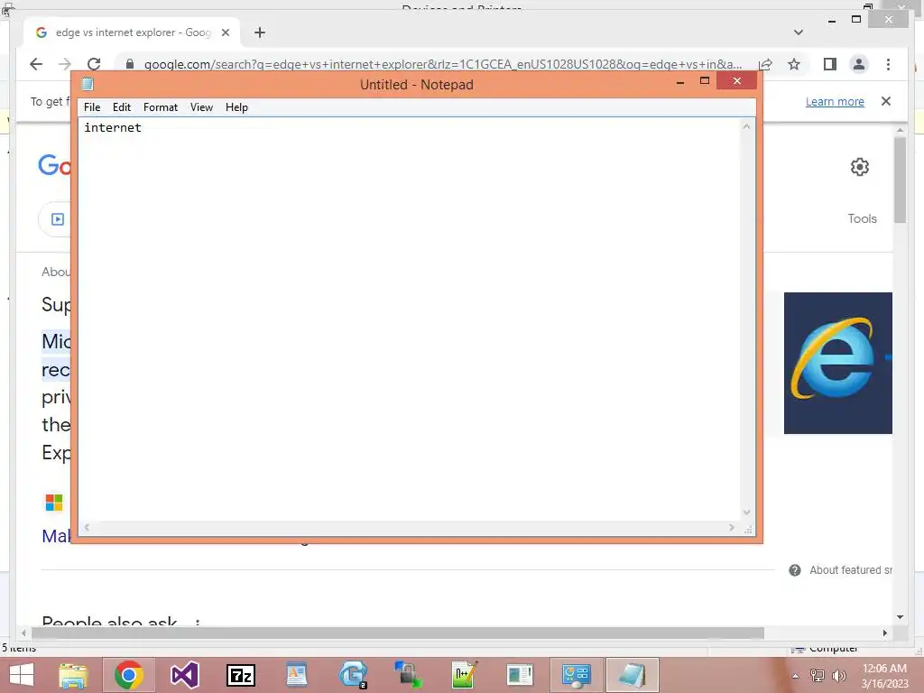Minimize the Chrome window
This screenshot has width=924, height=693.
[831, 20]
